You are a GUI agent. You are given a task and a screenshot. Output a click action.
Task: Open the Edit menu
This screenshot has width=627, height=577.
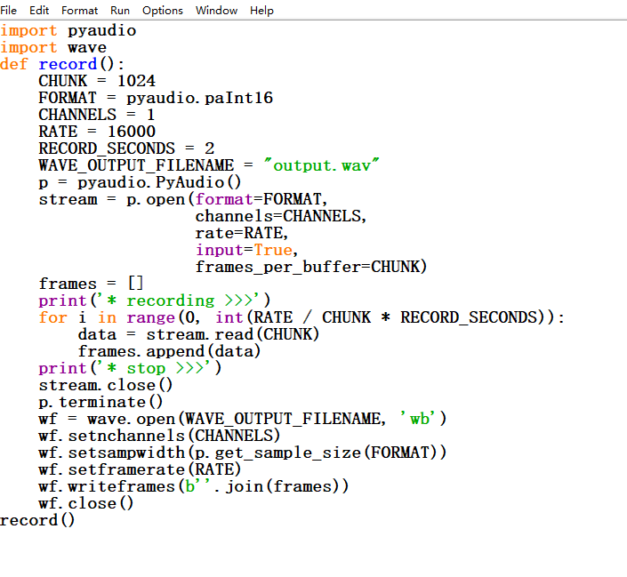[x=39, y=10]
